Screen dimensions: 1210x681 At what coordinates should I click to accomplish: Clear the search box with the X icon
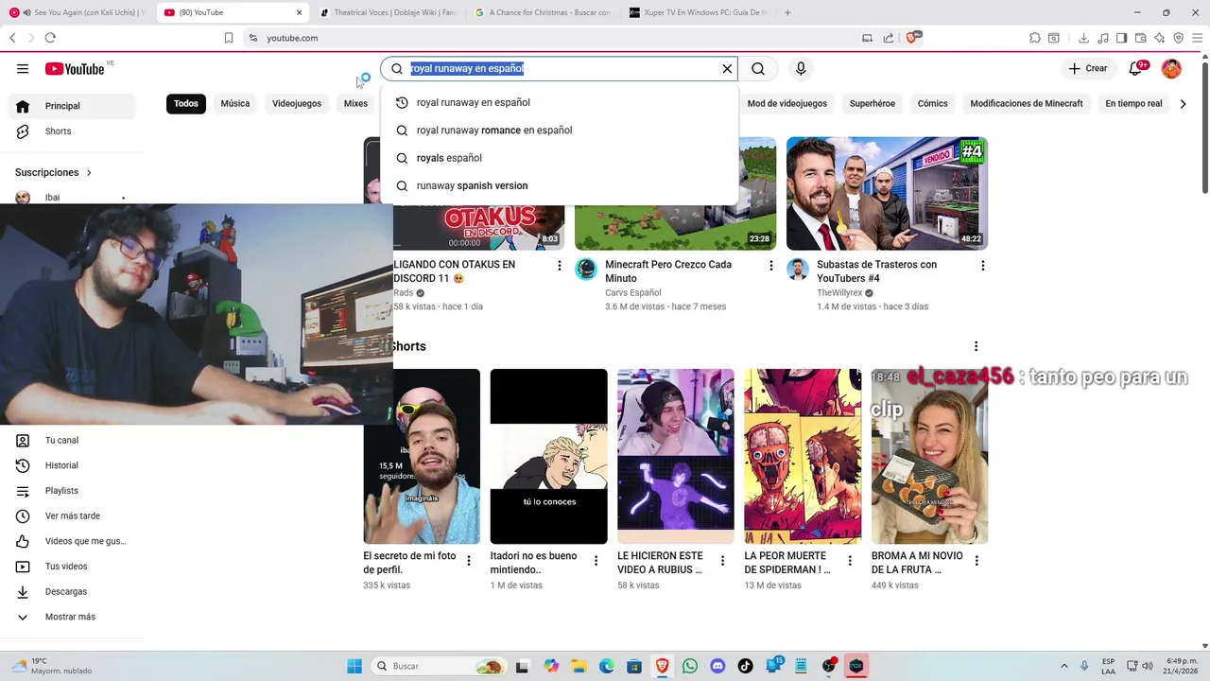[x=727, y=69]
